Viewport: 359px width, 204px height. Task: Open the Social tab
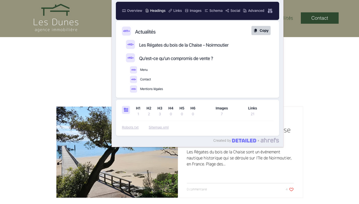pyautogui.click(x=232, y=11)
